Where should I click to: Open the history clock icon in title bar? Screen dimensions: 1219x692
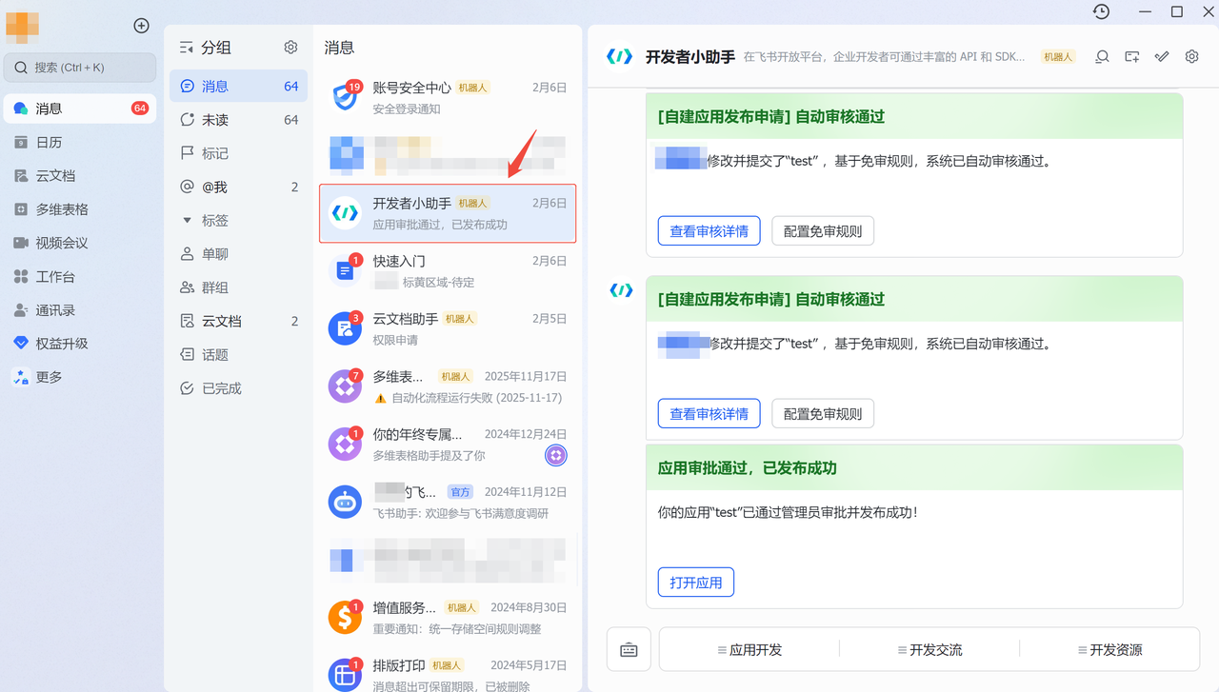point(1101,11)
